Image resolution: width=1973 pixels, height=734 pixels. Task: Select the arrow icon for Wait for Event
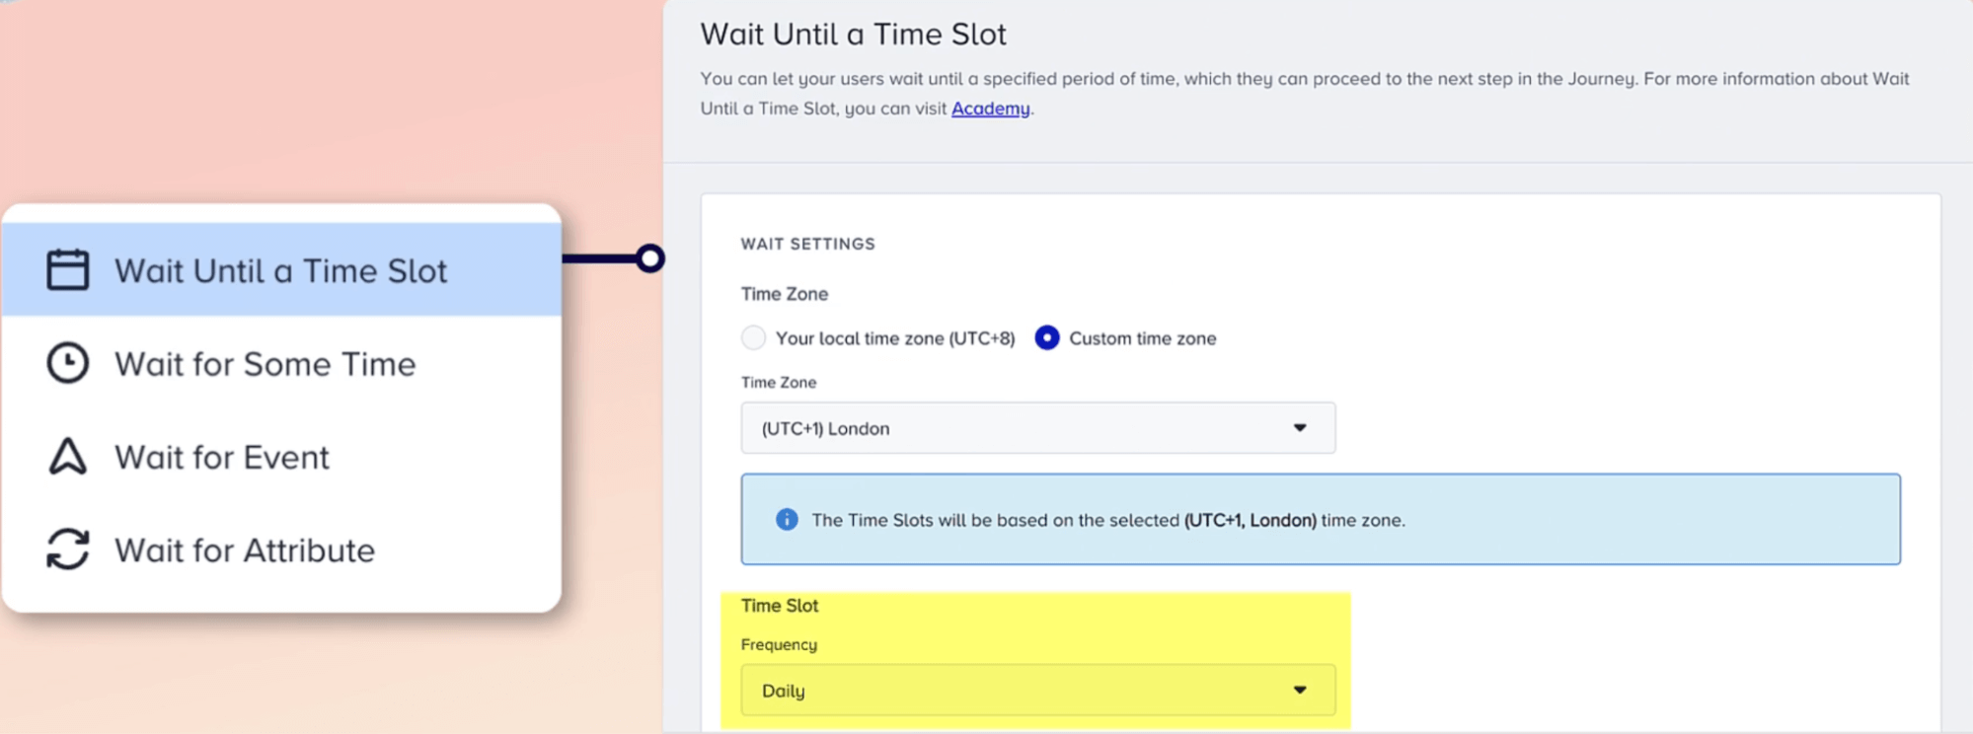tap(65, 456)
